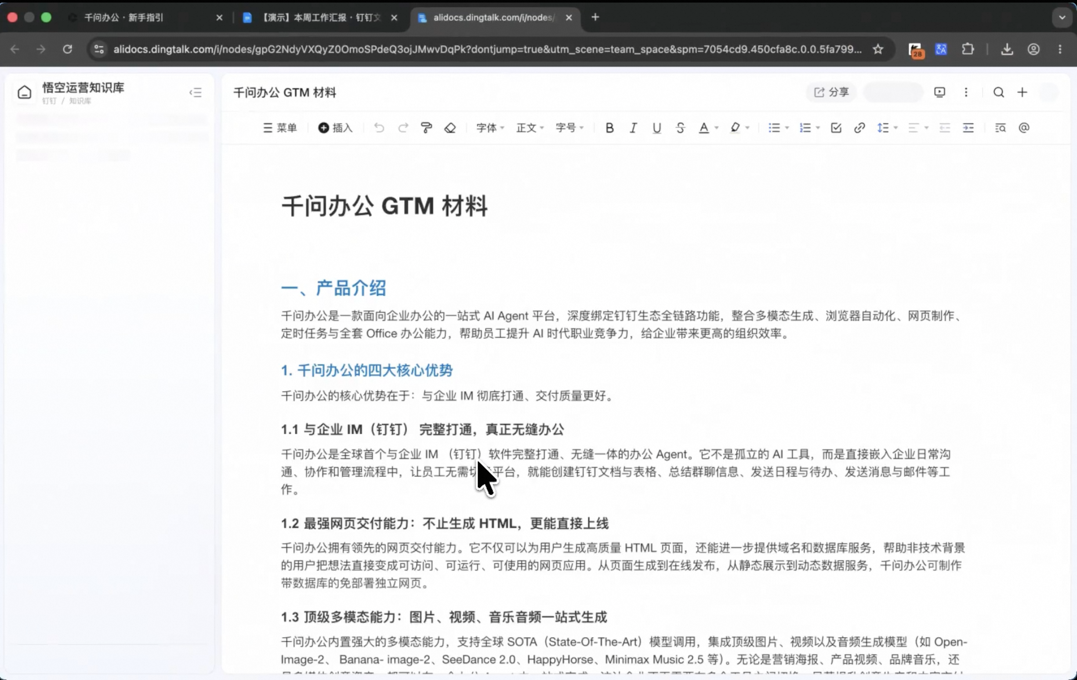Bookmark this page with the star
This screenshot has width=1077, height=680.
coord(878,49)
